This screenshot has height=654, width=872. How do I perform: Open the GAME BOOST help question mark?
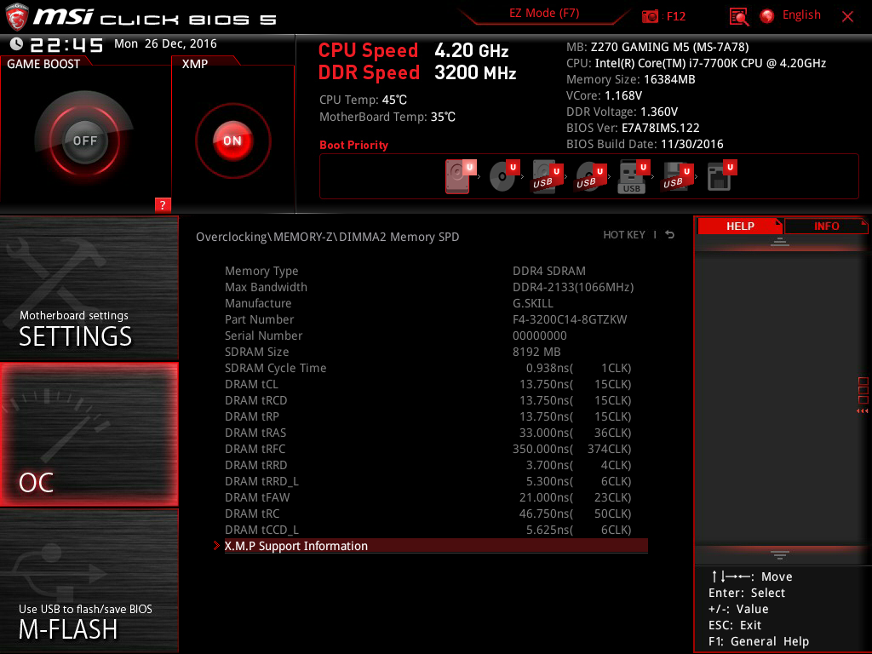click(x=163, y=204)
